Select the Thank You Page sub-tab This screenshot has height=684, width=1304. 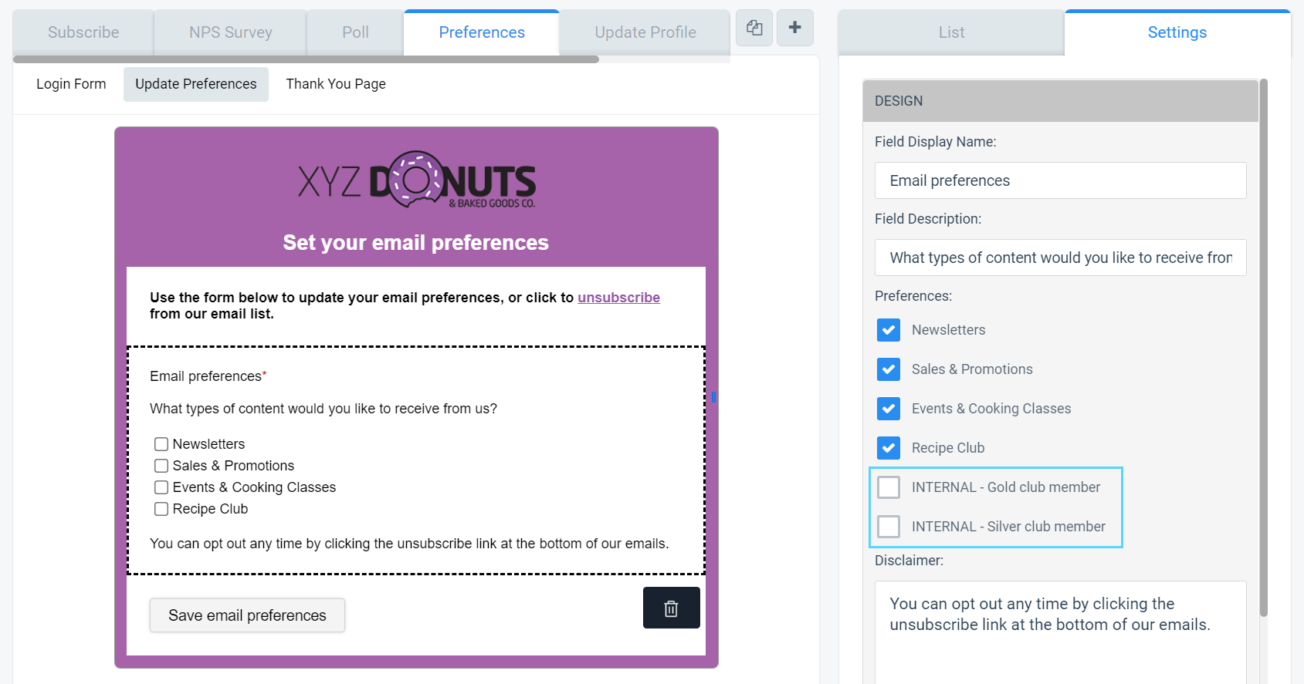(x=336, y=84)
